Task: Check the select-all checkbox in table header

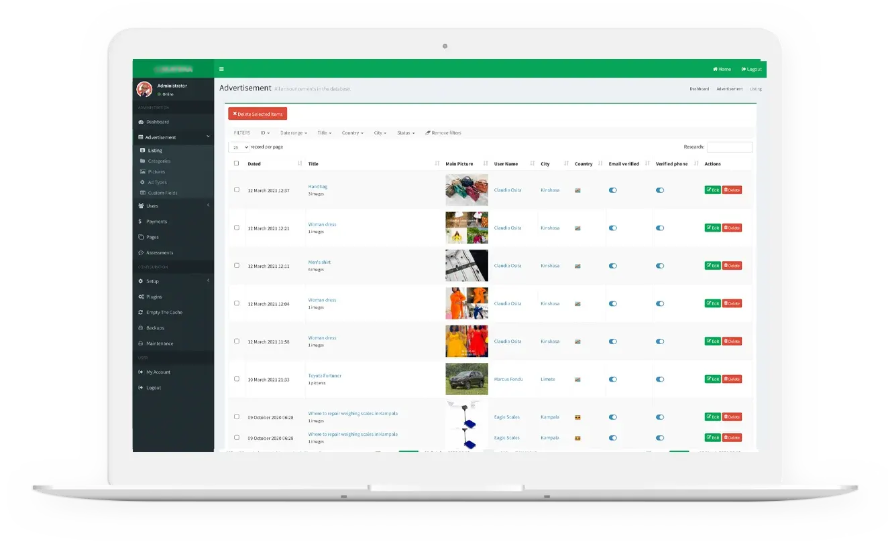Action: tap(236, 163)
